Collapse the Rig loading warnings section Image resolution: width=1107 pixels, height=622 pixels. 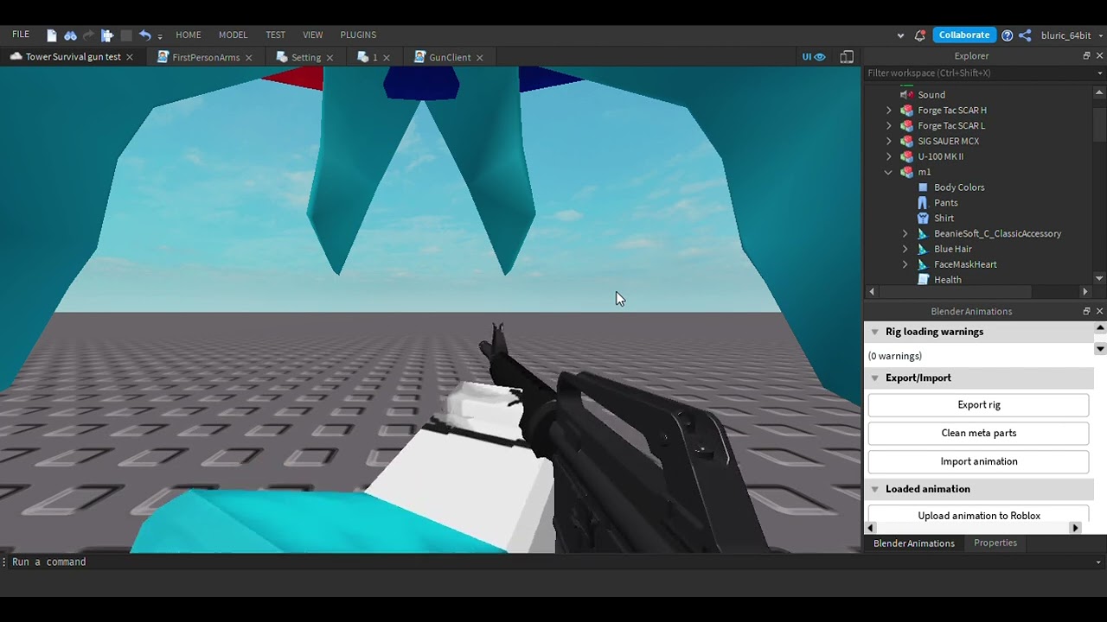click(x=874, y=331)
